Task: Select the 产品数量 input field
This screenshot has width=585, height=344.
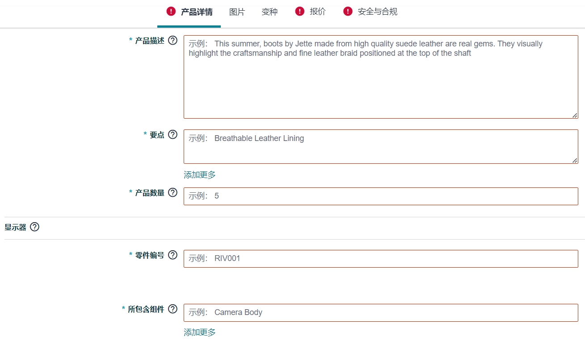Action: coord(380,196)
